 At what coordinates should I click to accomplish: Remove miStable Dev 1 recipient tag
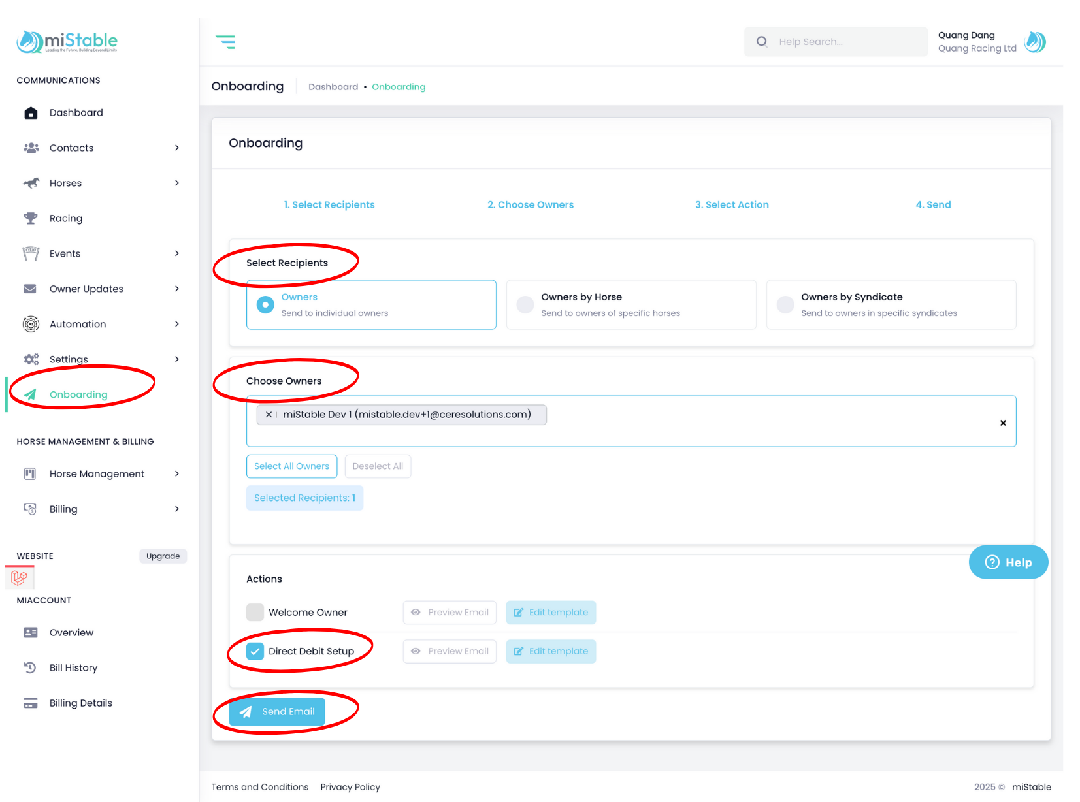tap(269, 415)
